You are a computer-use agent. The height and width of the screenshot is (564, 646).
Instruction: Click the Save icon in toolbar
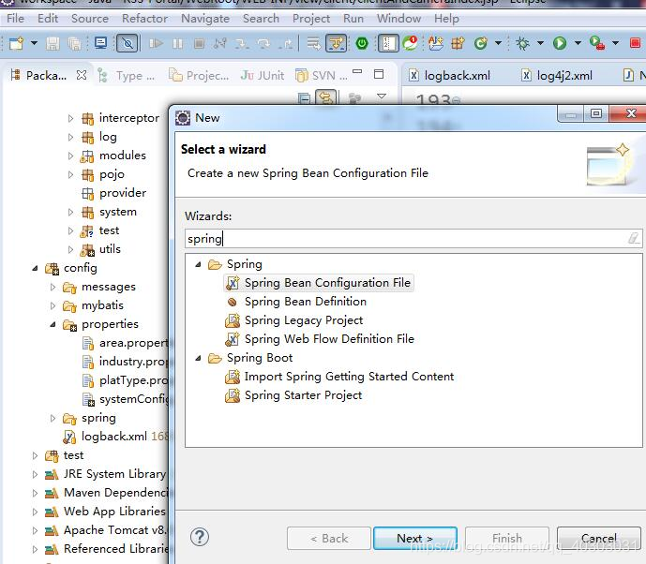coord(53,43)
